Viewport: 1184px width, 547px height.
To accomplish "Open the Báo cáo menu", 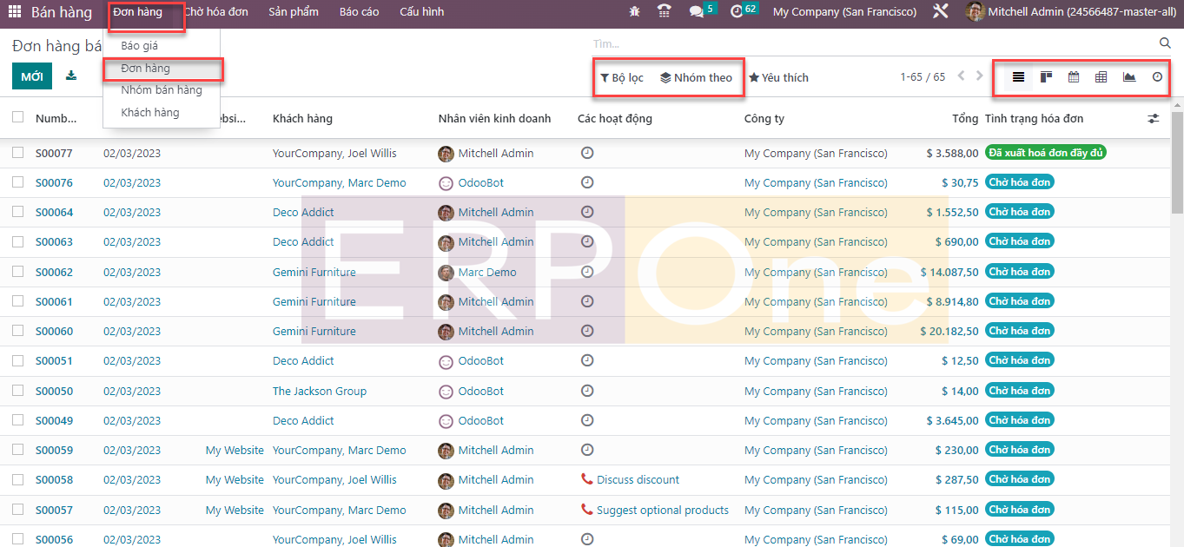I will coord(359,12).
